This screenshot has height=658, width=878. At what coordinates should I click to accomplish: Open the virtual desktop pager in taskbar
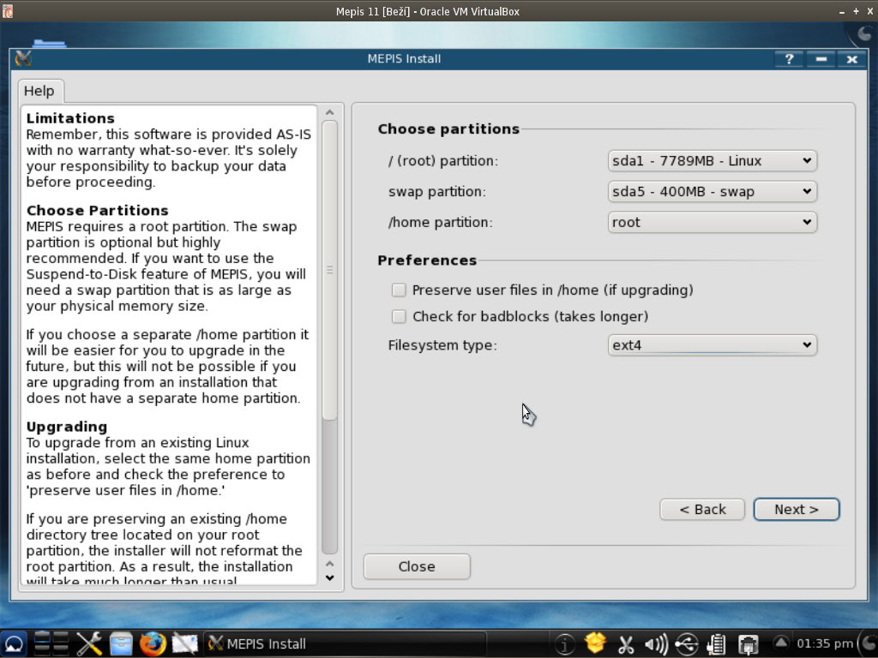pyautogui.click(x=51, y=644)
